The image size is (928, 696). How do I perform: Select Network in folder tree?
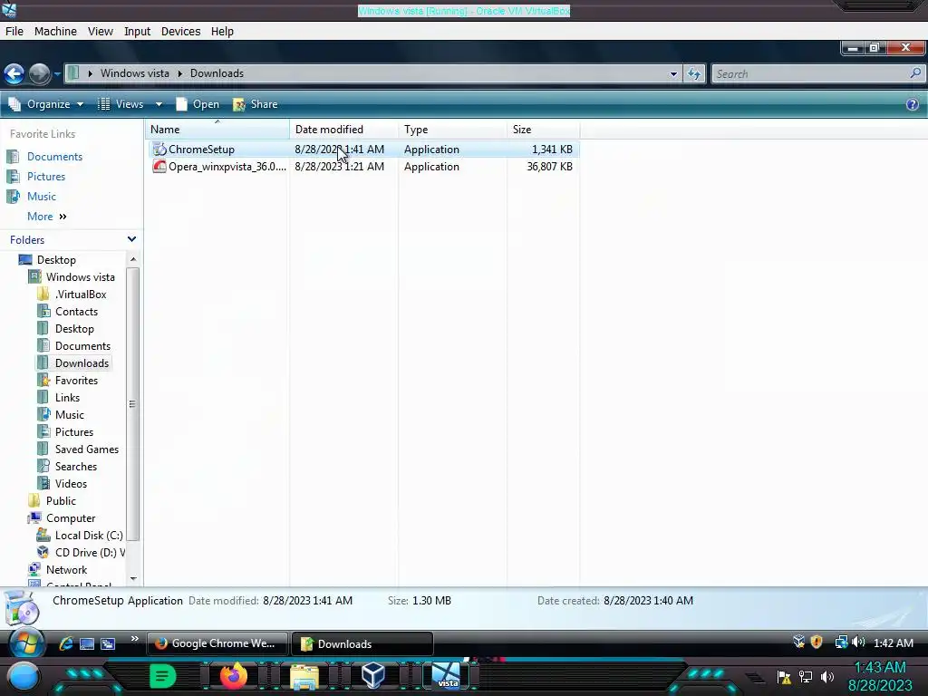tap(66, 569)
